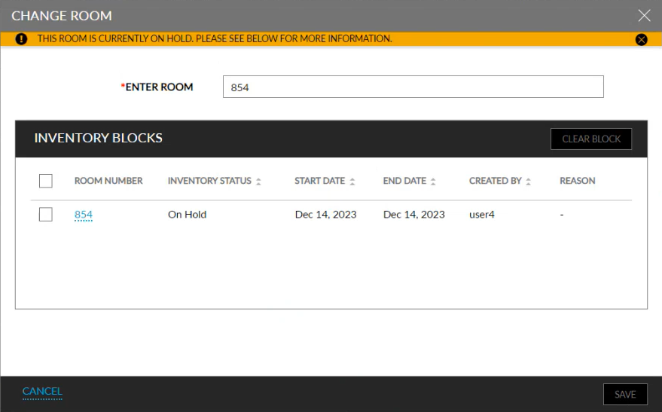Focus the Enter Room input field
The image size is (662, 412).
click(x=413, y=87)
